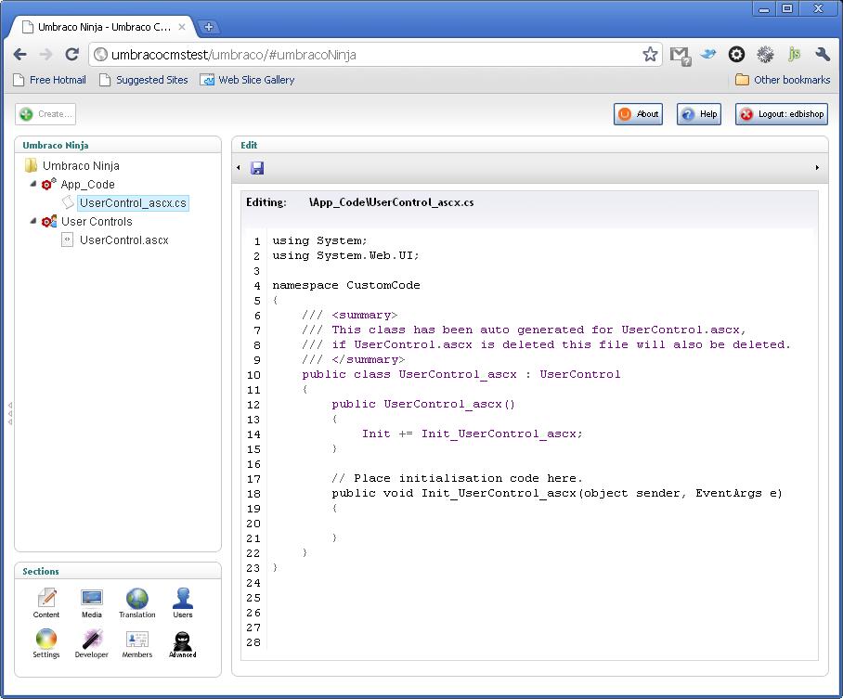Open the Other bookmarks folder

783,80
